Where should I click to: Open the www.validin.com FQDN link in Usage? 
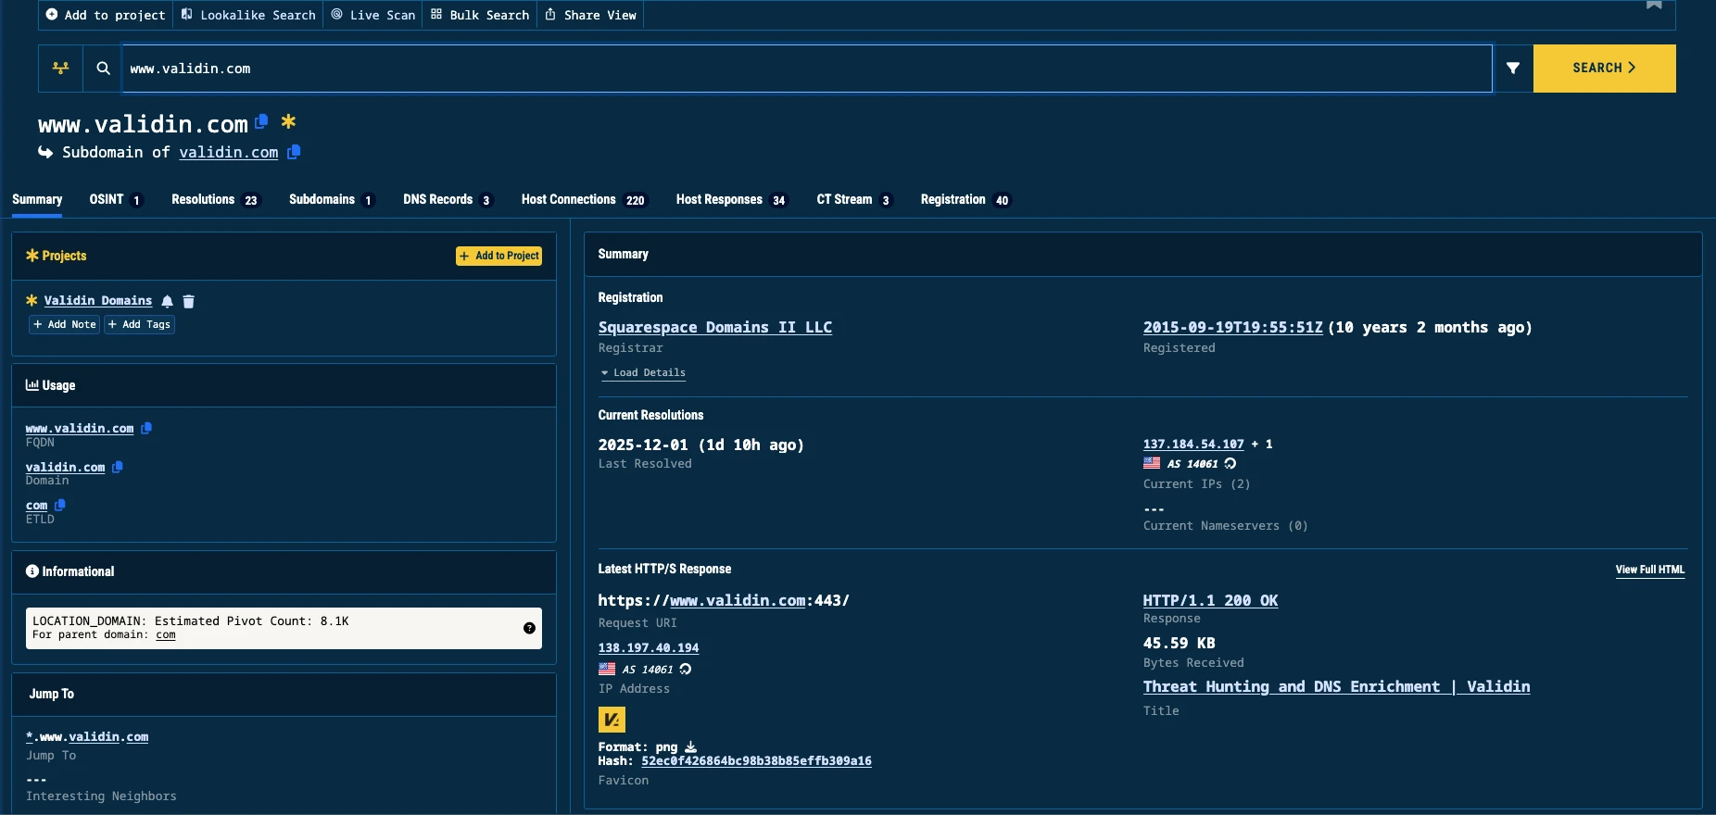(x=80, y=428)
